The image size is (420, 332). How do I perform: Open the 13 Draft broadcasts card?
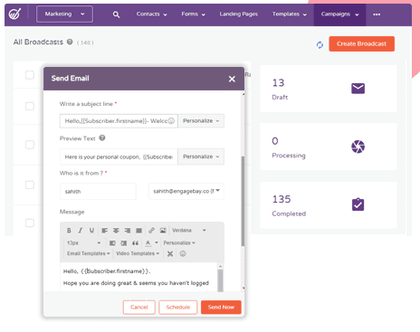[x=329, y=89]
